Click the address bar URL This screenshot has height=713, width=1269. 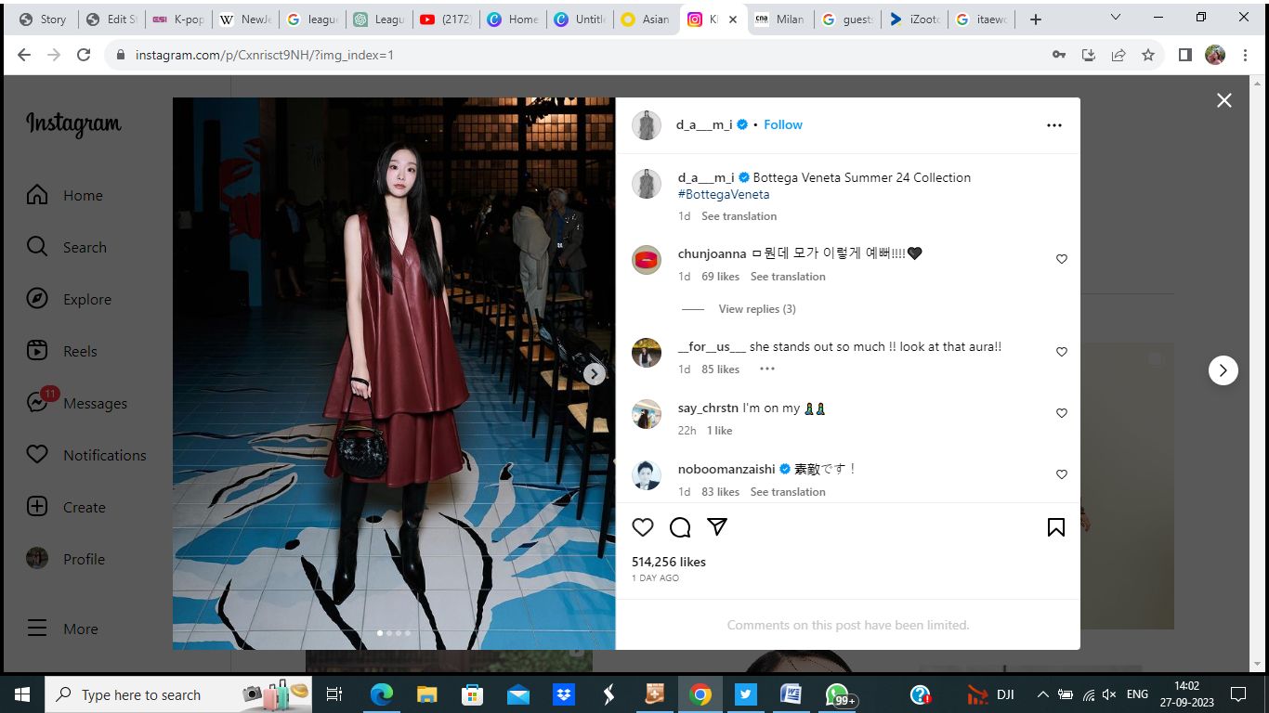[x=265, y=55]
